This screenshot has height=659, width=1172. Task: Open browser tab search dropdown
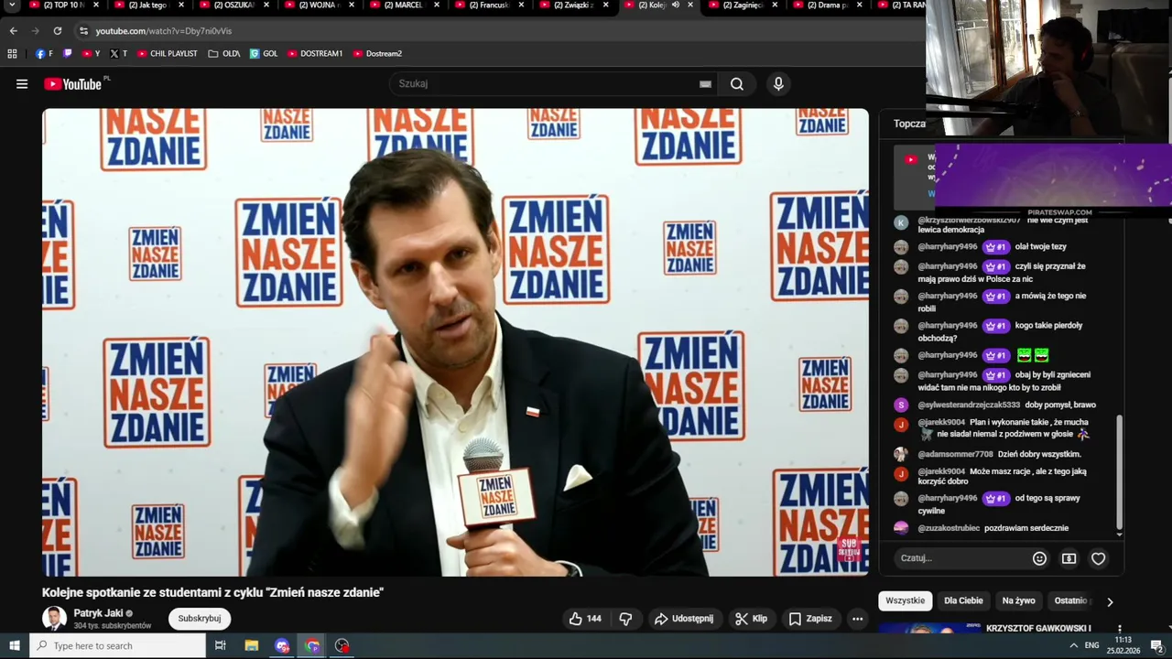pos(12,5)
